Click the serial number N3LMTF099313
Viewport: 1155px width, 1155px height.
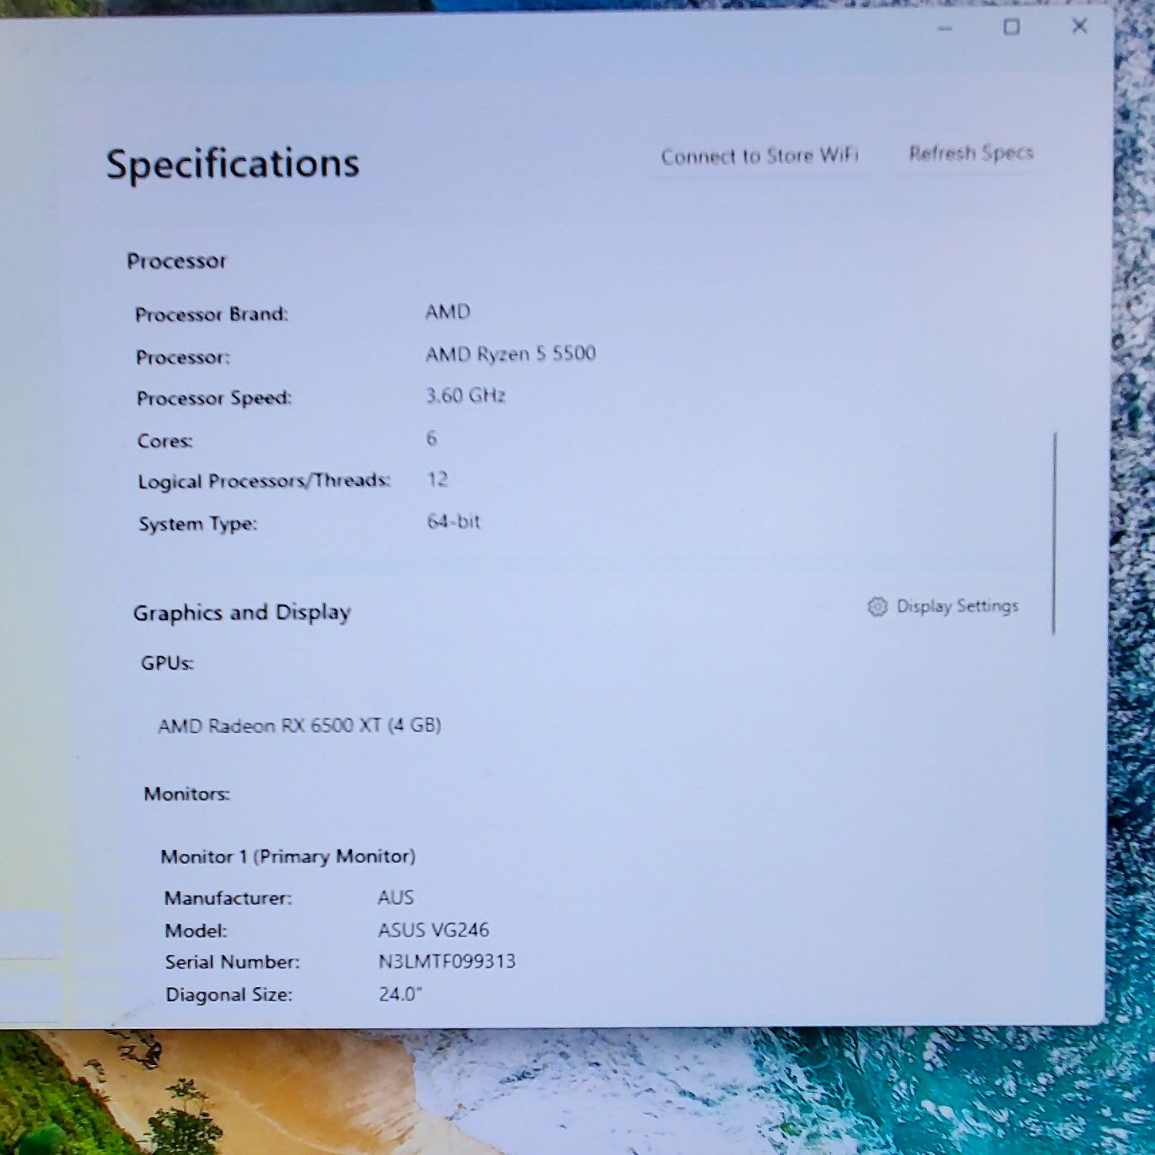point(447,961)
